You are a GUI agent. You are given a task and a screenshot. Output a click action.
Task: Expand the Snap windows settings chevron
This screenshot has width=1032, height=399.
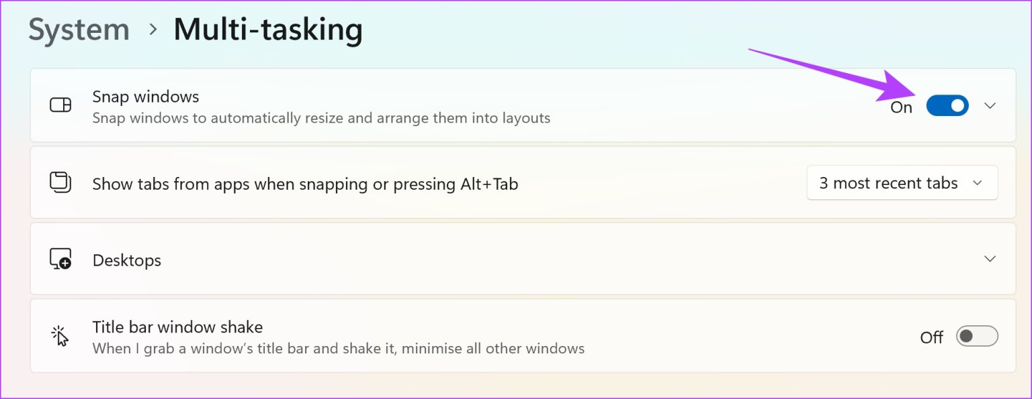pos(990,105)
